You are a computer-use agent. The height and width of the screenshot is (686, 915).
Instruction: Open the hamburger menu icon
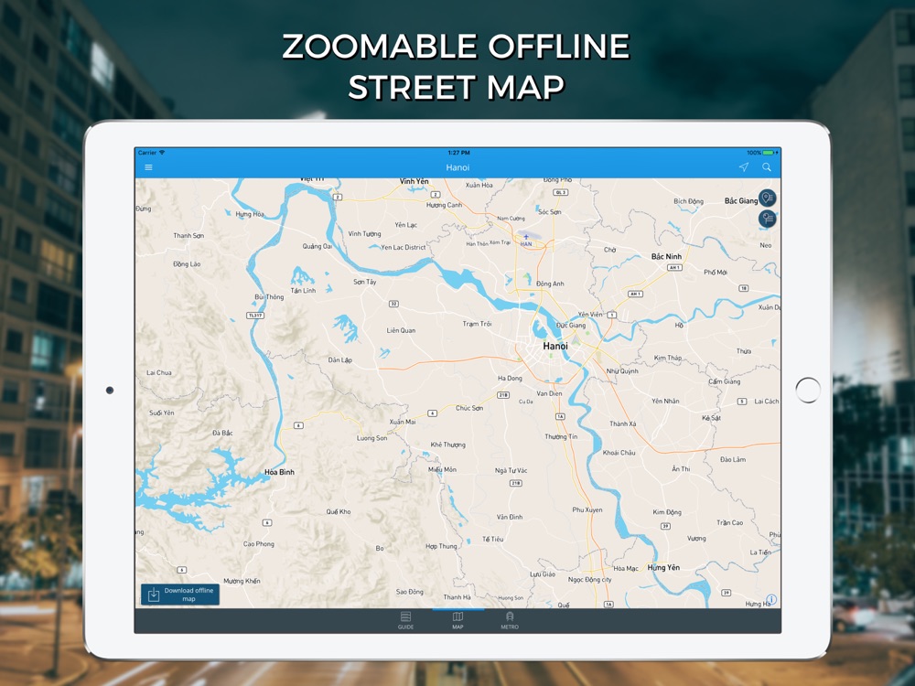click(x=149, y=167)
